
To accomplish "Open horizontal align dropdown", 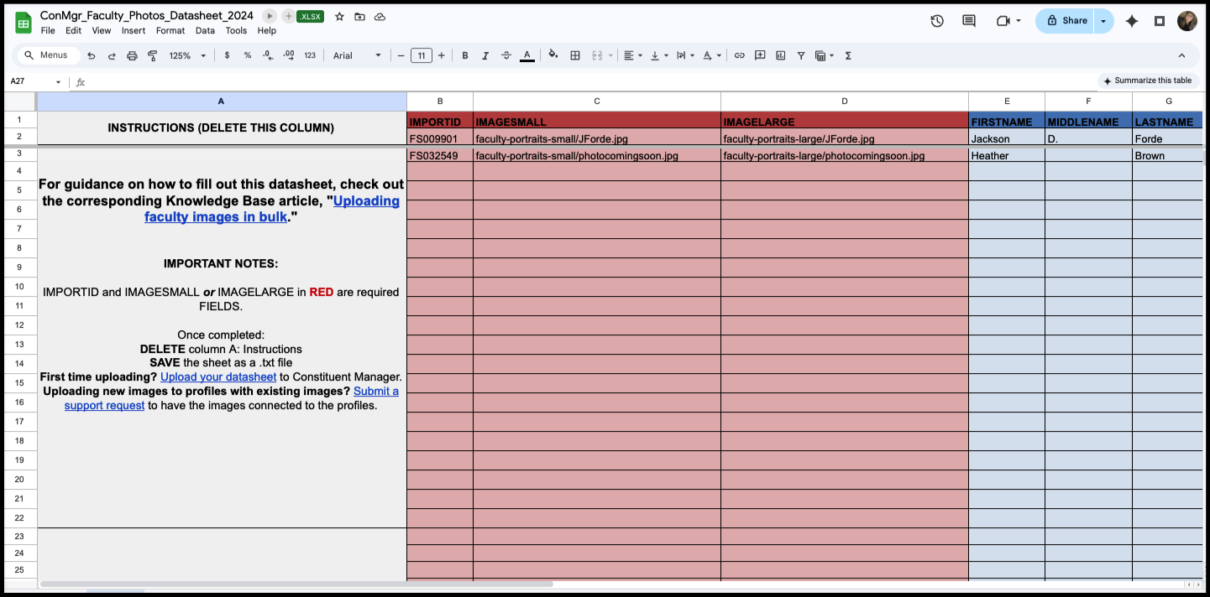I will 632,55.
